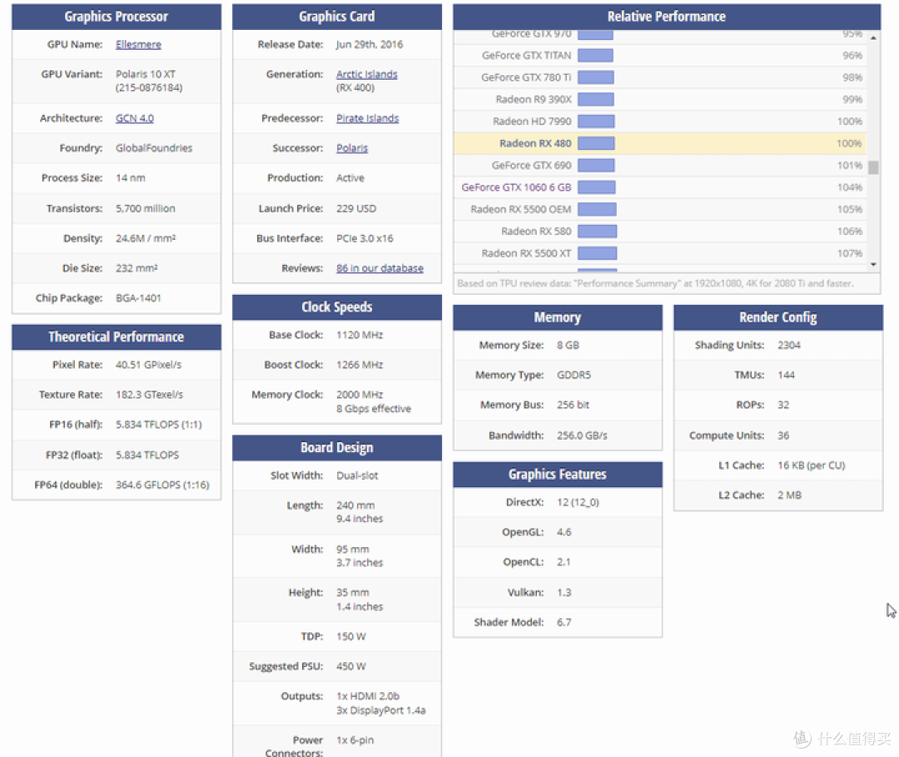Click the 150 W TDP value
899x757 pixels.
click(351, 636)
